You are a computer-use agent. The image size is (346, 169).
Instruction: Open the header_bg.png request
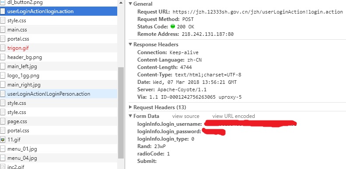(x=59, y=57)
